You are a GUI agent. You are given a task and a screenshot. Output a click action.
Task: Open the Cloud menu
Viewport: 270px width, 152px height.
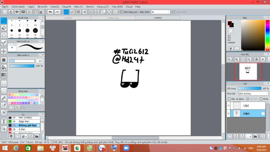click(129, 7)
